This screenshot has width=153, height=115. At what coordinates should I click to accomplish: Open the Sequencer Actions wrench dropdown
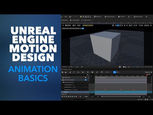(x=74, y=72)
